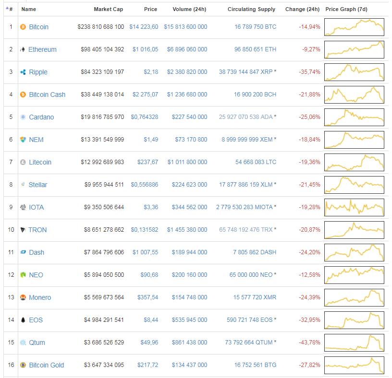This screenshot has width=392, height=378.
Task: Click the Bitcoin Gold logo icon
Action: pyautogui.click(x=23, y=365)
